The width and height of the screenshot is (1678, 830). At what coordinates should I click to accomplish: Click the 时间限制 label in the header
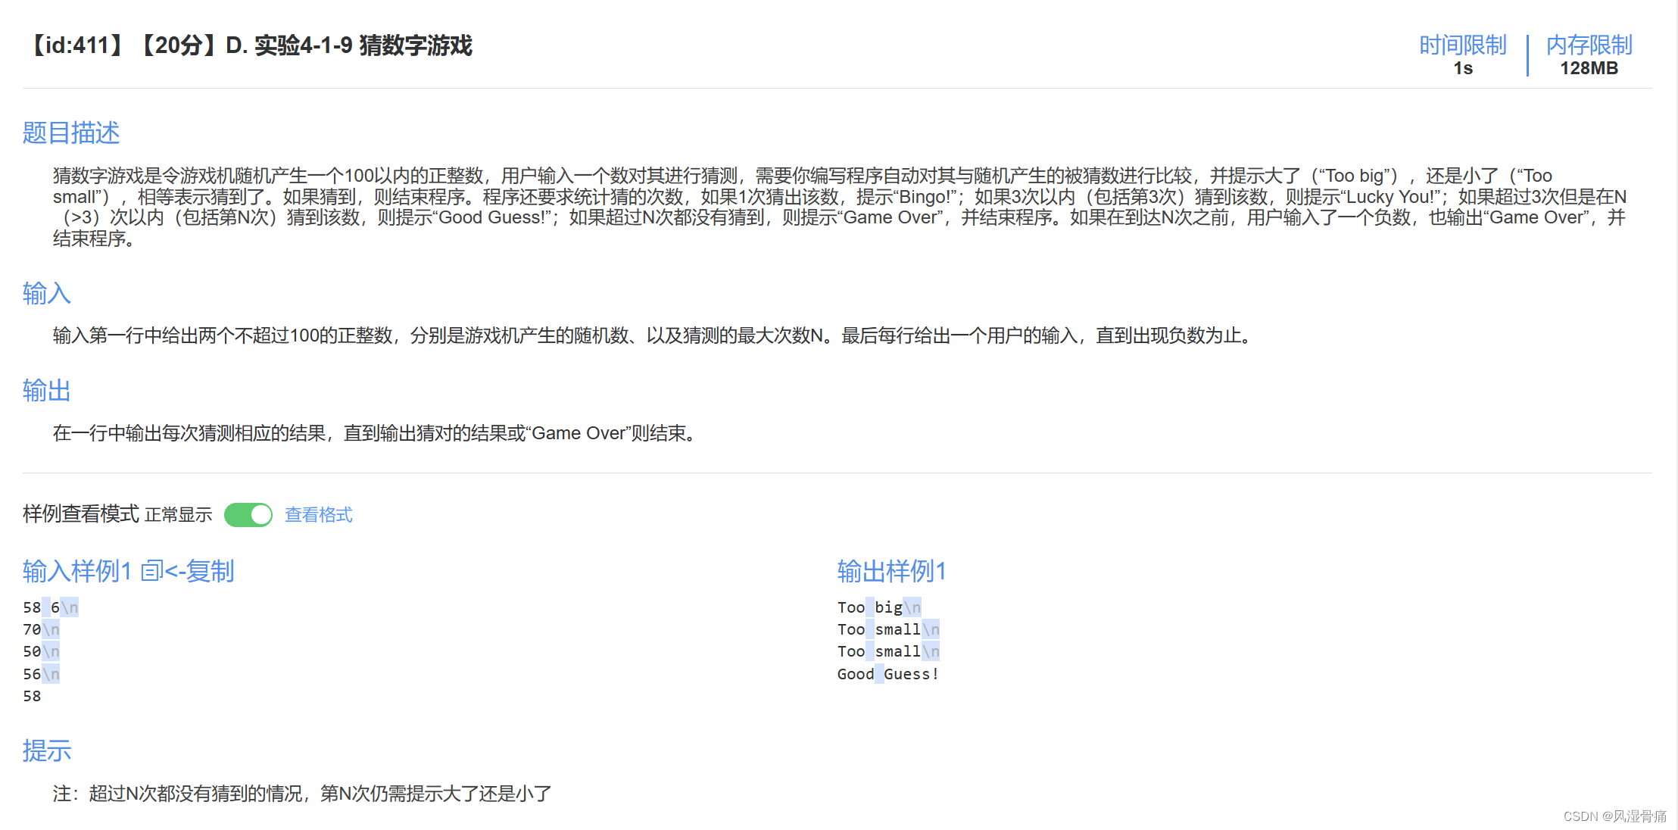tap(1462, 44)
